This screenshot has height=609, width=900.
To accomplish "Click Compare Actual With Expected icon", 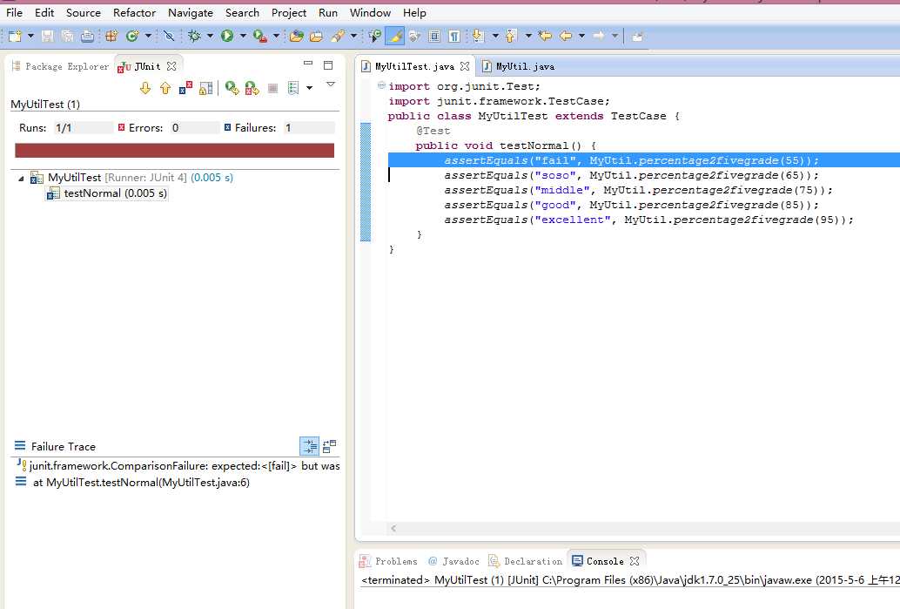I will coord(330,446).
